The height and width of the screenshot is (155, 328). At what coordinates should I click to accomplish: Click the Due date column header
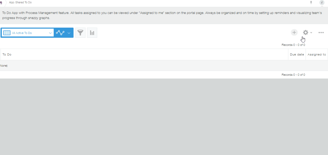click(x=297, y=54)
